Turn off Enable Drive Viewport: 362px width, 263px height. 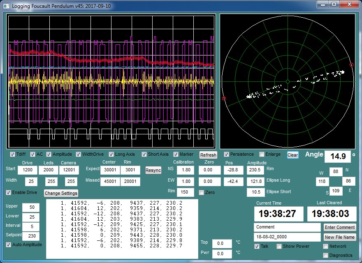coord(9,192)
